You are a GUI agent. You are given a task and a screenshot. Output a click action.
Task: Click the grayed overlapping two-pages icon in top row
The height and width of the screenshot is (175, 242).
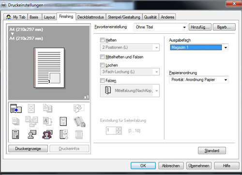(x=47, y=108)
